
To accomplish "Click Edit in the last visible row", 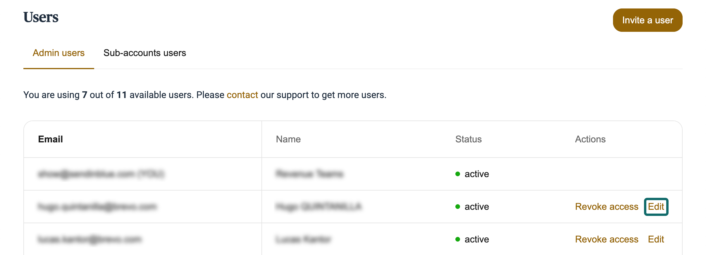I will [x=656, y=239].
